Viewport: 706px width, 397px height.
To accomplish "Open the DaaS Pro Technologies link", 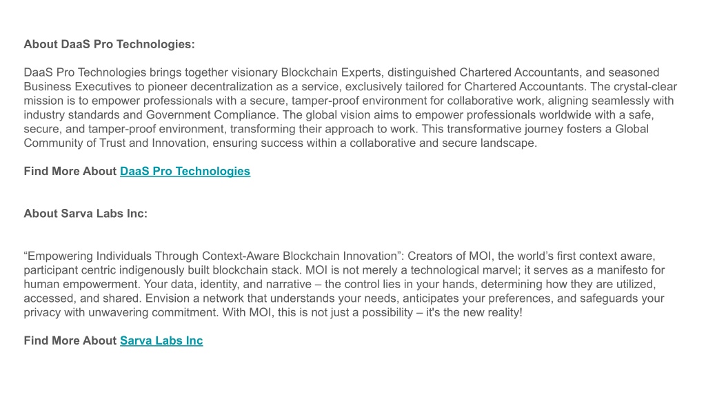I will tap(185, 172).
